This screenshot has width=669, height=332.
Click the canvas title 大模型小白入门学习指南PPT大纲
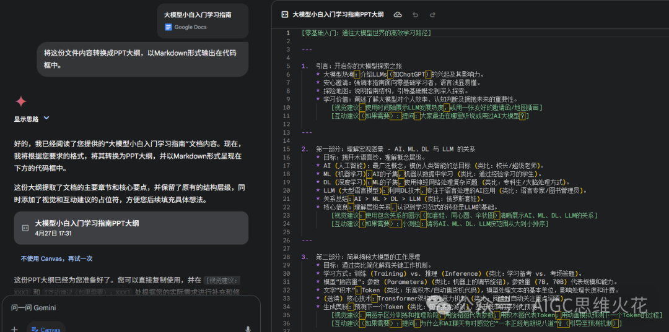click(338, 14)
